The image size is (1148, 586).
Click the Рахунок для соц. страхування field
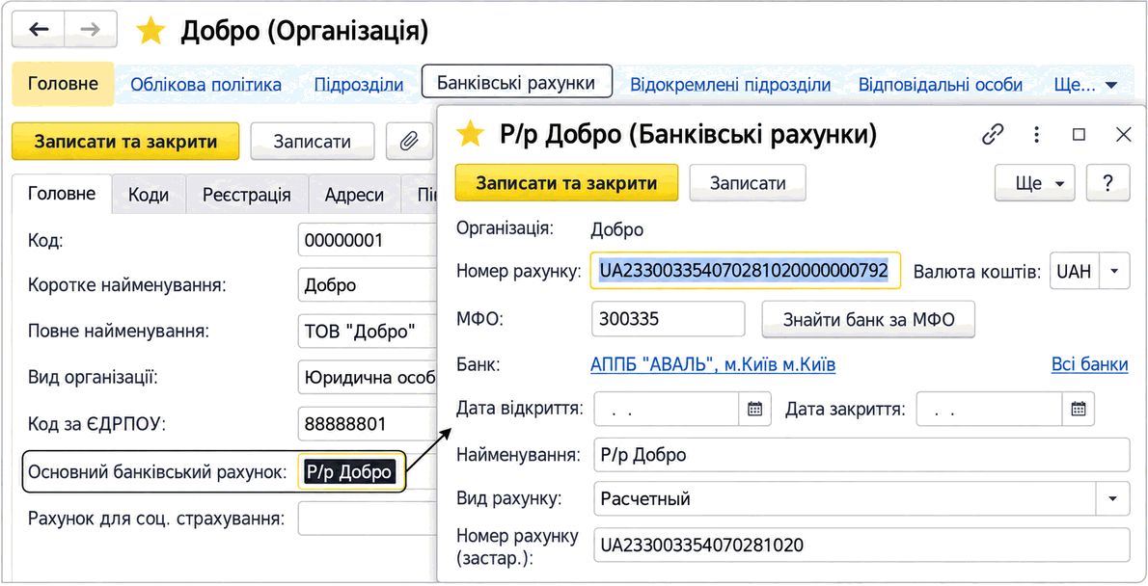click(x=366, y=519)
